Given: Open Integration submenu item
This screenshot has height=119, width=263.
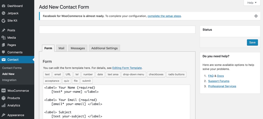Looking at the screenshot, I should 9,80.
